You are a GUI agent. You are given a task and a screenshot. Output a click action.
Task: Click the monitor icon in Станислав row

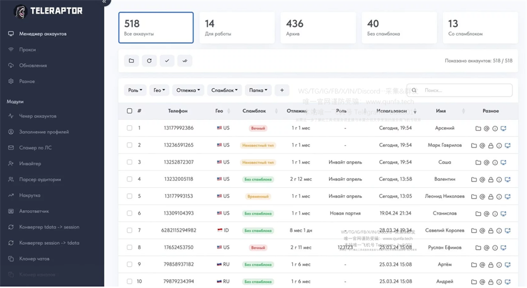(x=503, y=214)
